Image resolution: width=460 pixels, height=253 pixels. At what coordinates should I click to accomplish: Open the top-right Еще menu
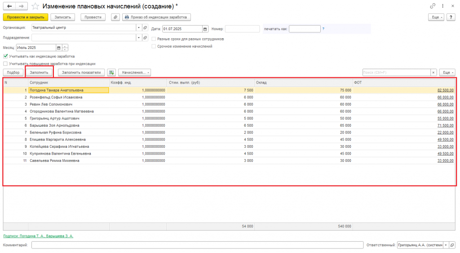[x=436, y=18]
